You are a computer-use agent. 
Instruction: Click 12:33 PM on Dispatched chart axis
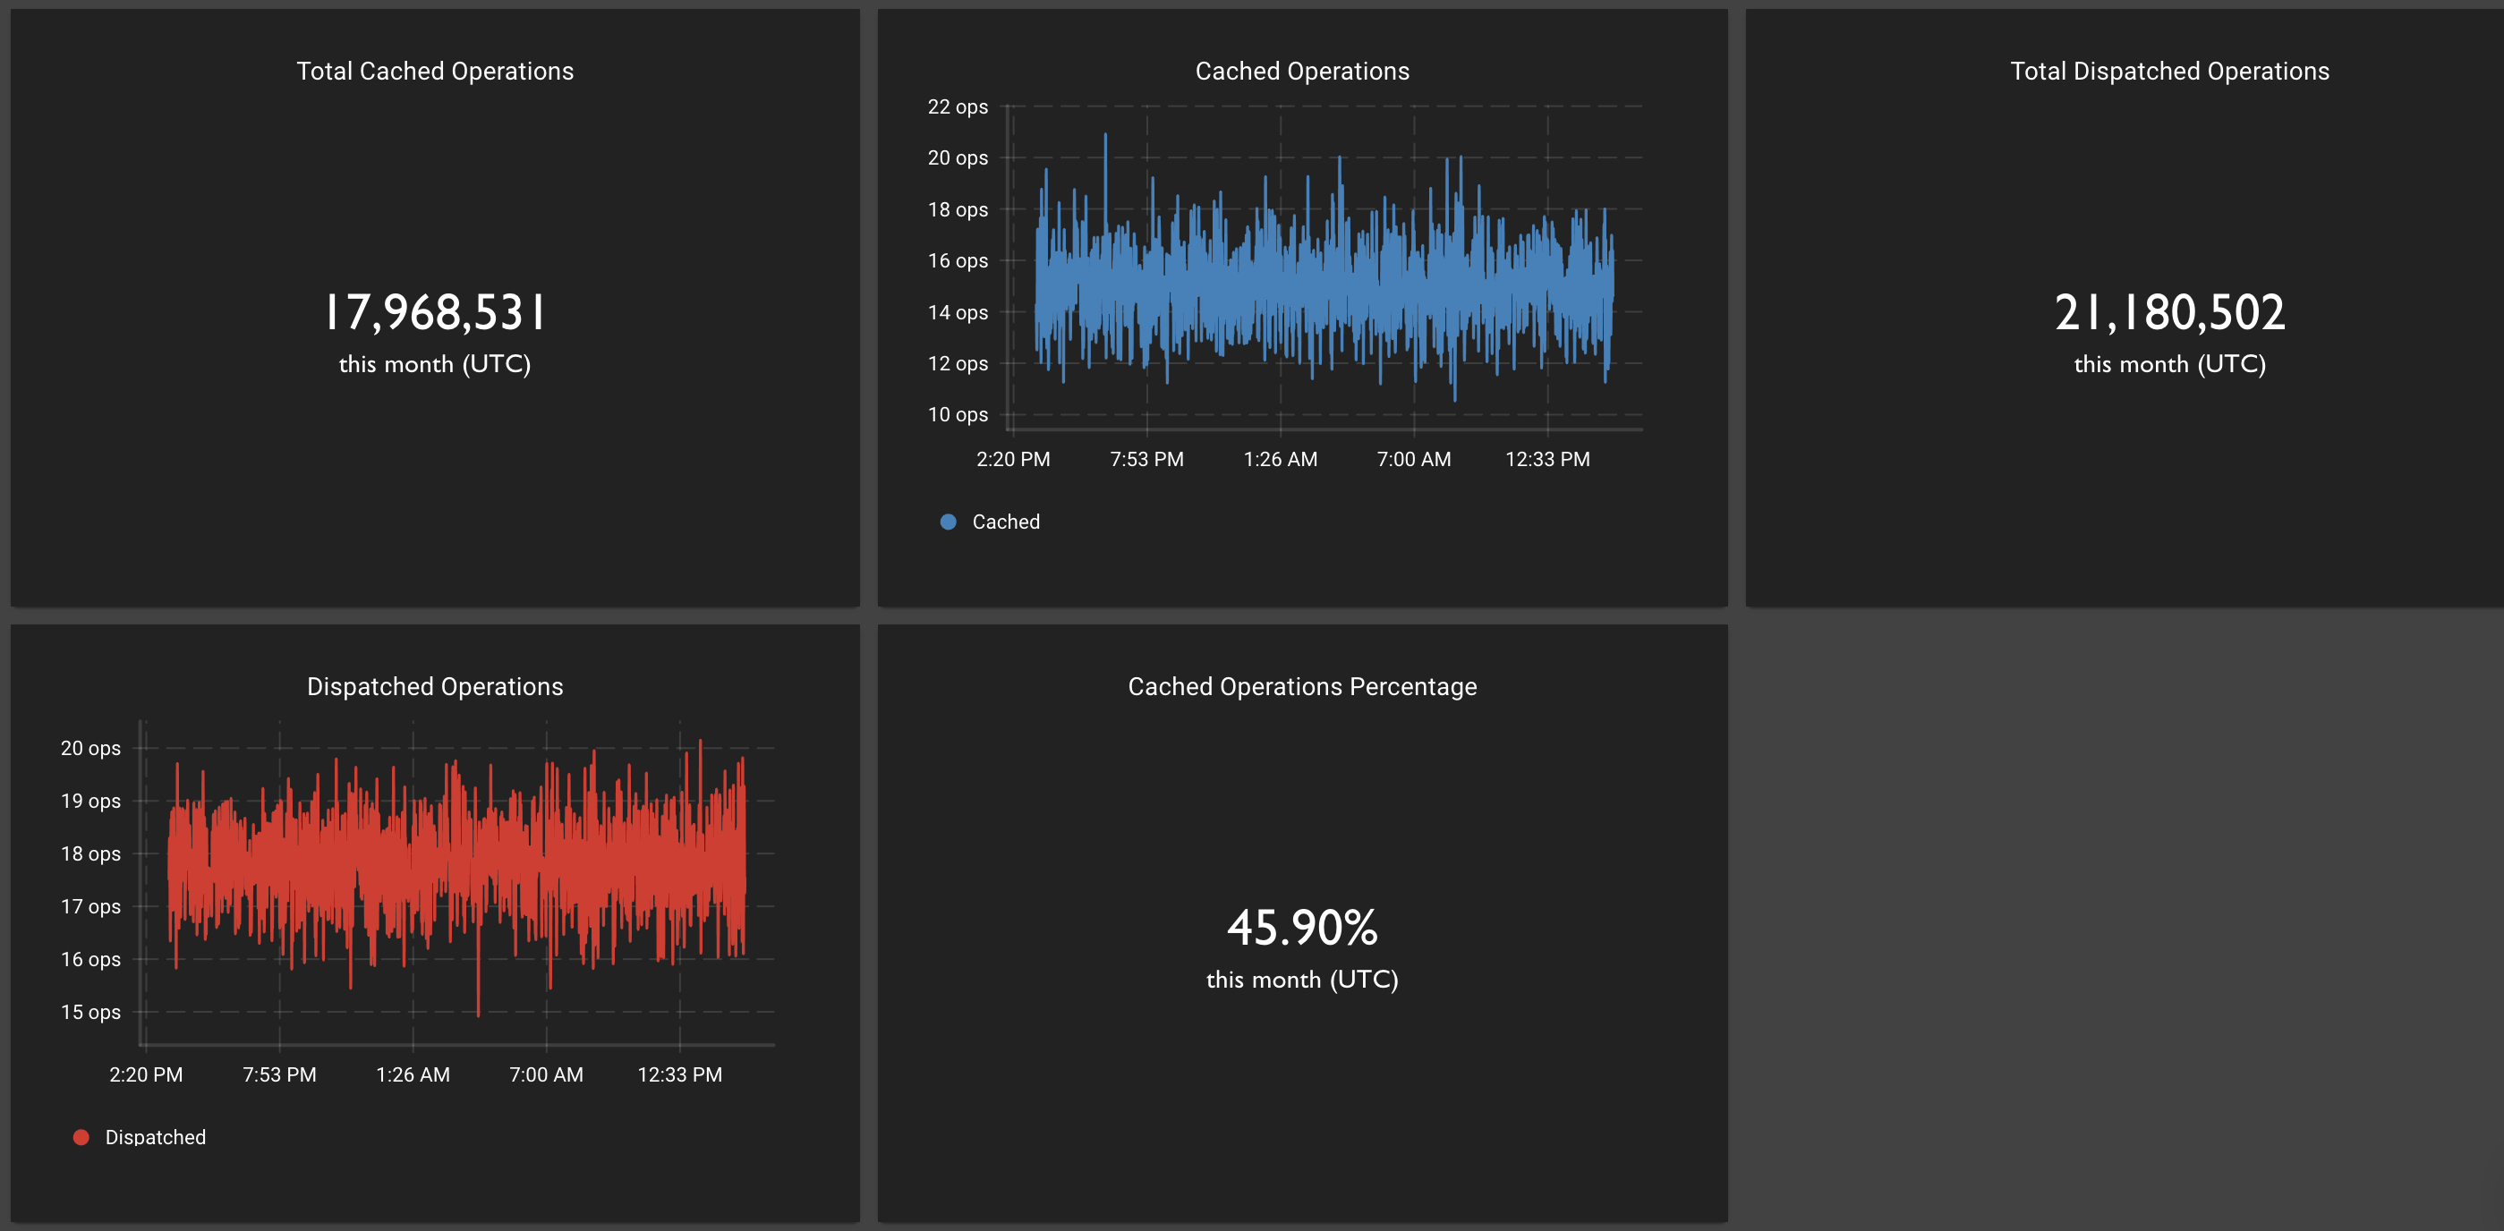[x=679, y=1074]
